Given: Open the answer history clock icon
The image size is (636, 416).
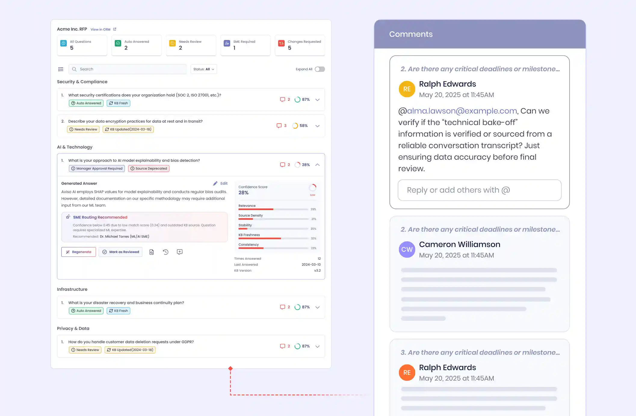Looking at the screenshot, I should point(165,252).
